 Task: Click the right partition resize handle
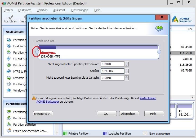[x=159, y=52]
